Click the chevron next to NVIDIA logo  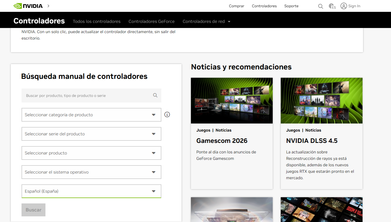[x=48, y=6]
